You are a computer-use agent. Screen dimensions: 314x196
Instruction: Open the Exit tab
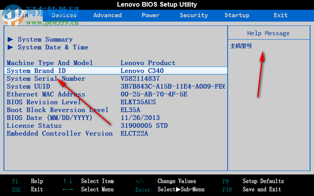tap(281, 15)
